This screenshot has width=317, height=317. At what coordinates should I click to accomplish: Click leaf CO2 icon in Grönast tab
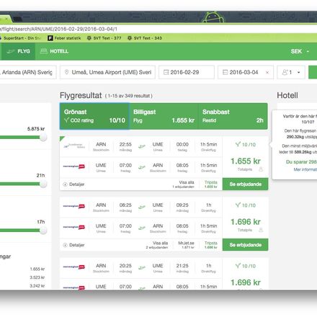[66, 120]
